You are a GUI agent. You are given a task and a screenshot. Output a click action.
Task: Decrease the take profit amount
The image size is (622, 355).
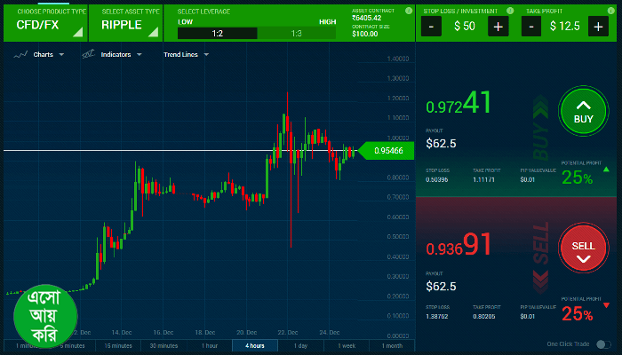coord(530,26)
